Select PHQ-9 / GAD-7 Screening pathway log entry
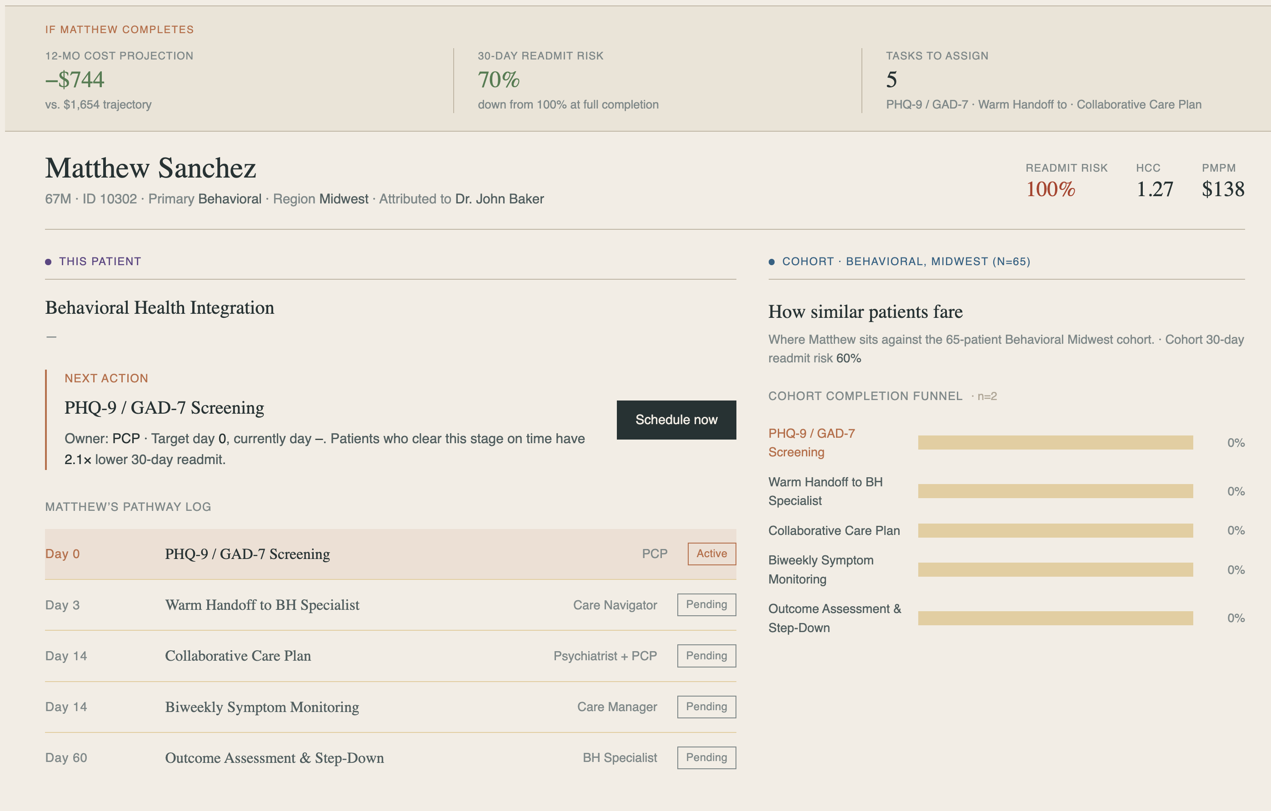This screenshot has width=1271, height=811. 390,554
